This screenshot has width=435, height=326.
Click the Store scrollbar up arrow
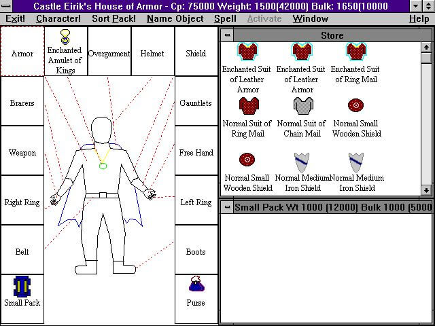426,47
